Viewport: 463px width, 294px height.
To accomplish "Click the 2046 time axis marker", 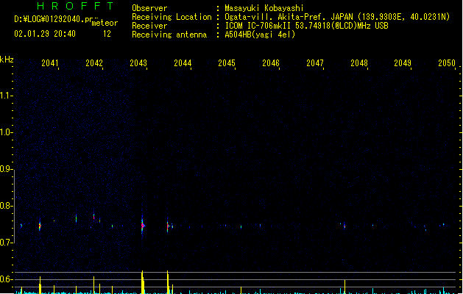I will tap(271, 62).
